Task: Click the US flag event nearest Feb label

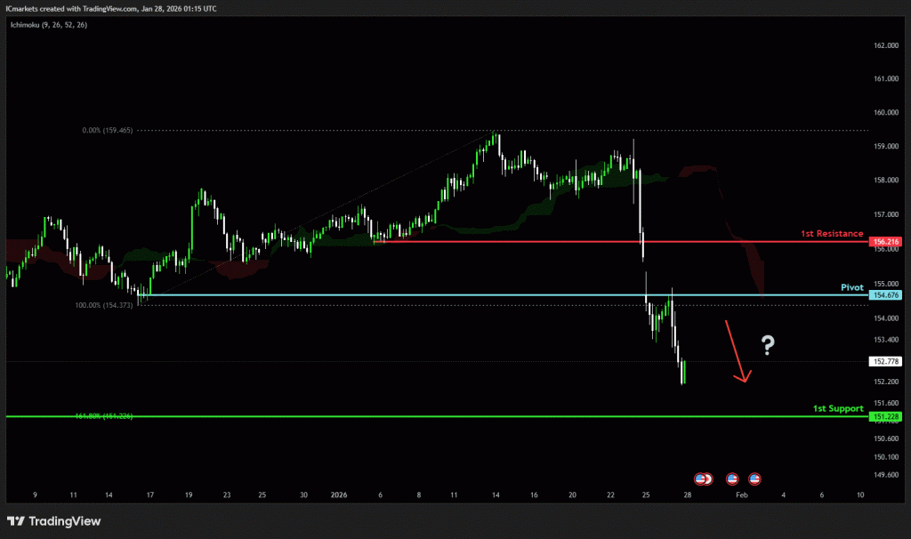Action: [x=733, y=479]
